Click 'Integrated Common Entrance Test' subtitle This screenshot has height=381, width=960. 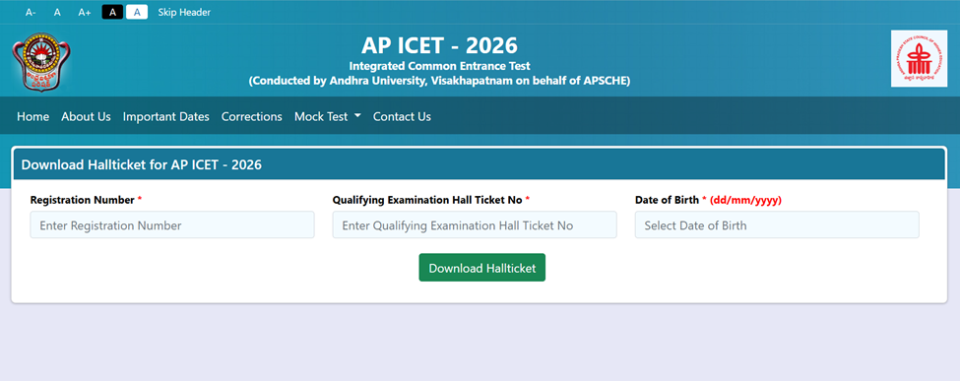point(439,66)
